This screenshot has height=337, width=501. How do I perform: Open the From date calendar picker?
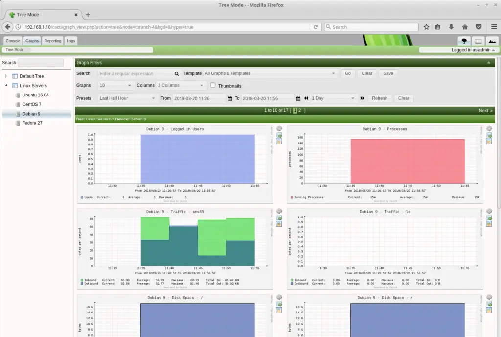pyautogui.click(x=230, y=98)
